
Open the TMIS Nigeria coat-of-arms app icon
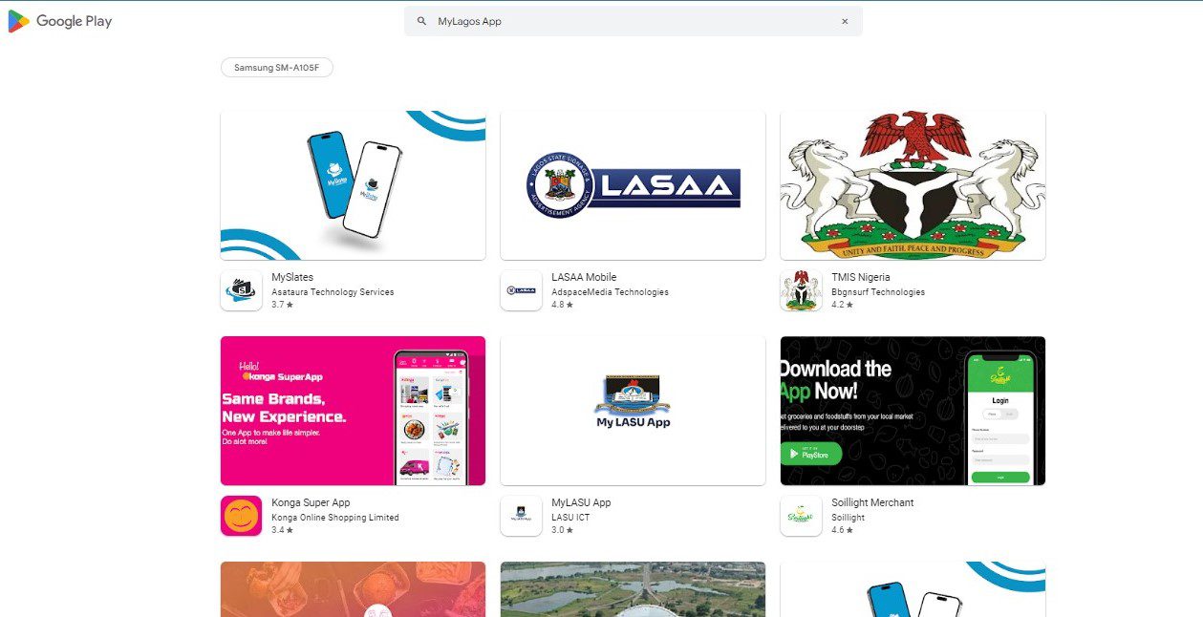click(801, 290)
